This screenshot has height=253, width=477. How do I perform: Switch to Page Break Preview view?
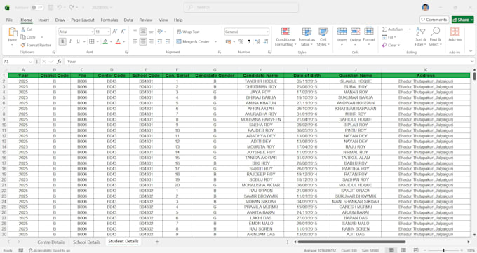click(416, 250)
